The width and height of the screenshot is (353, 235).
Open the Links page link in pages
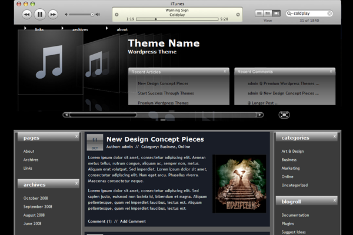click(x=28, y=168)
